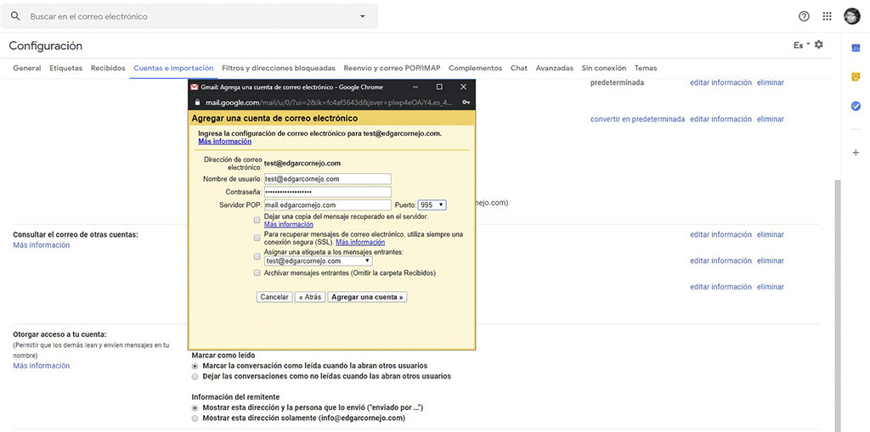The image size is (870, 432).
Task: Open the search options dropdown arrow
Action: (x=363, y=17)
